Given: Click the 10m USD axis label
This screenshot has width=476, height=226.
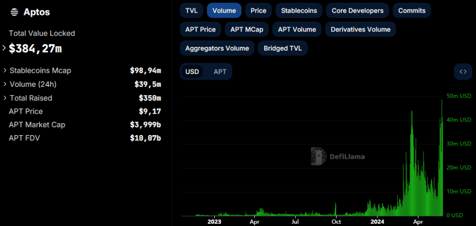Looking at the screenshot, I should 459,192.
